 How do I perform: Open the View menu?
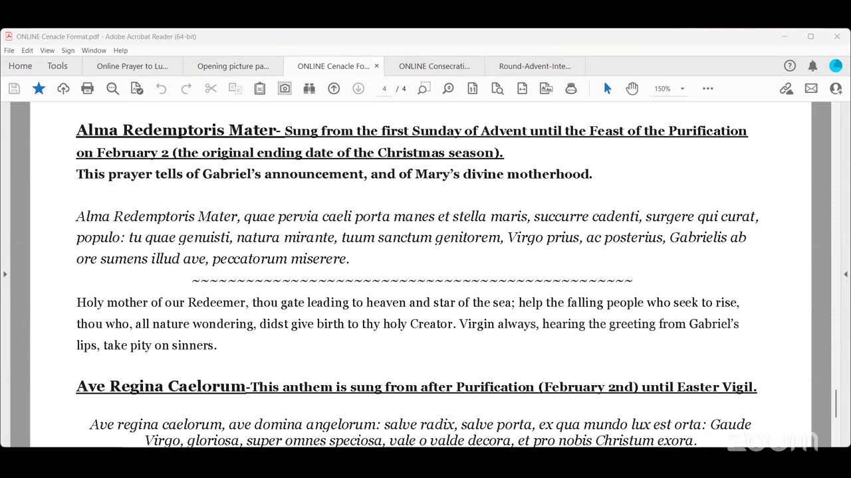(47, 50)
